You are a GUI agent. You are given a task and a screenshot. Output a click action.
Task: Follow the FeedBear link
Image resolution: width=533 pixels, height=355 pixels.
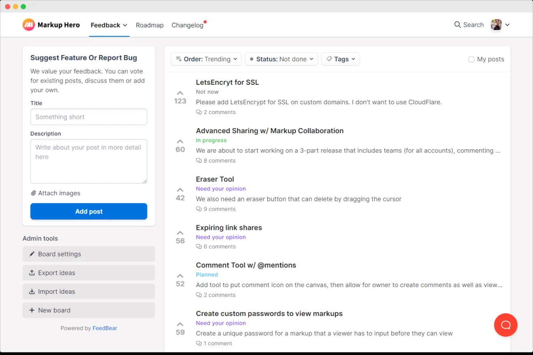105,328
